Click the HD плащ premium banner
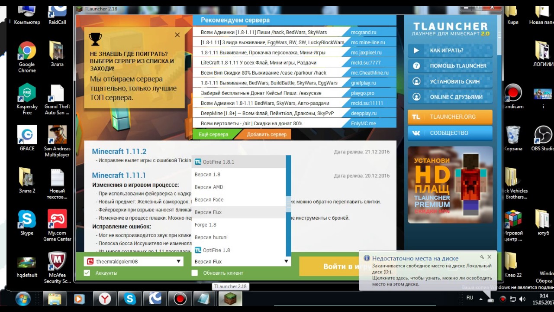The image size is (554, 312). [x=450, y=185]
